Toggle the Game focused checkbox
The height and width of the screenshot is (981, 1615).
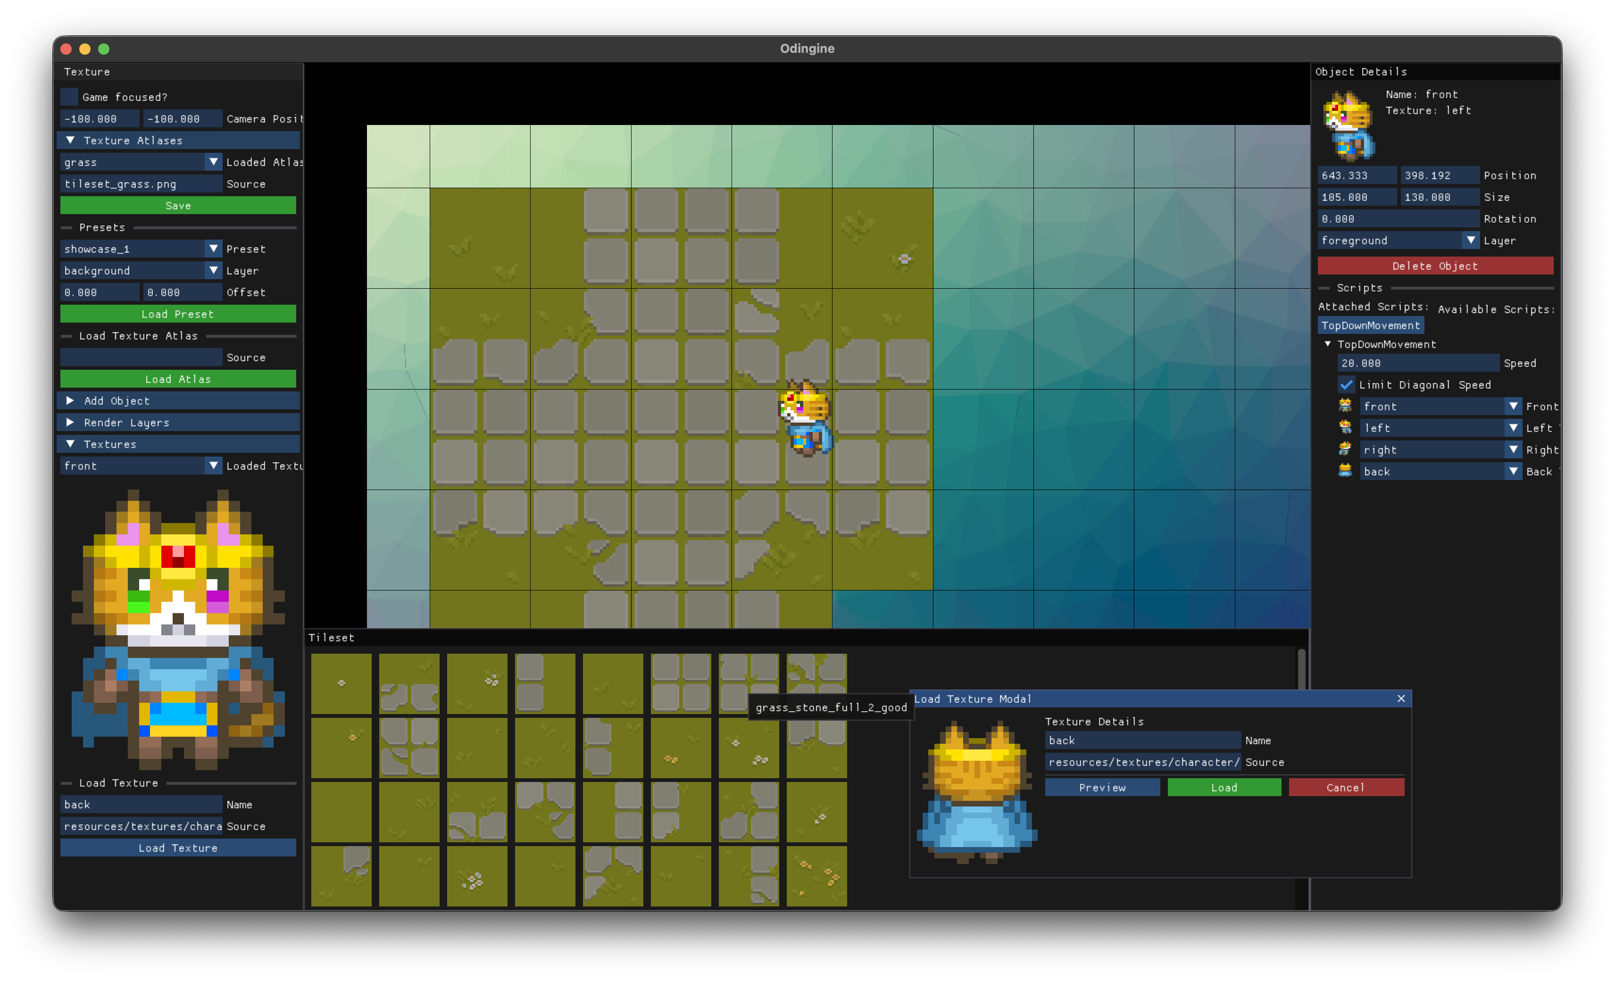[x=69, y=97]
